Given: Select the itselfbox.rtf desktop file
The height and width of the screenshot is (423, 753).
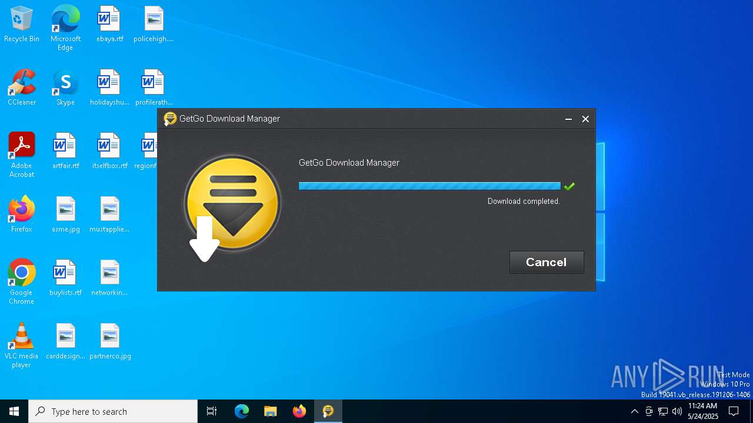Looking at the screenshot, I should (x=110, y=152).
